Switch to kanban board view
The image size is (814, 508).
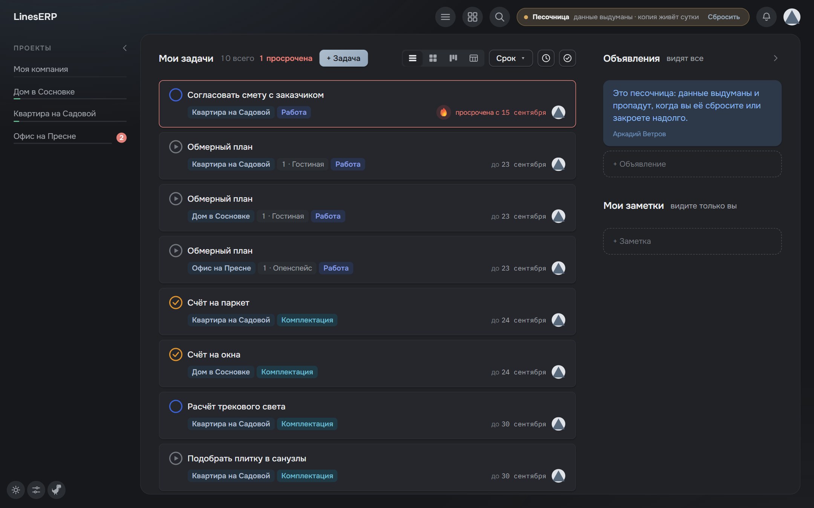(x=453, y=58)
